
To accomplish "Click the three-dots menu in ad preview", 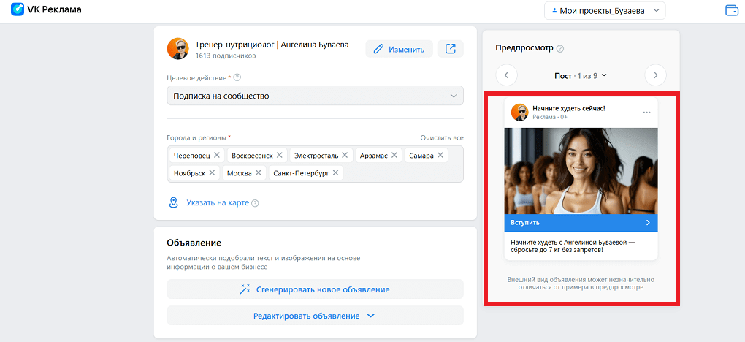I will [646, 113].
